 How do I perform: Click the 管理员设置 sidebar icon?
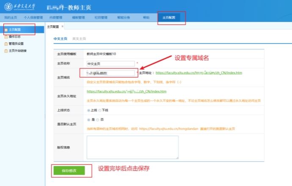(6, 44)
